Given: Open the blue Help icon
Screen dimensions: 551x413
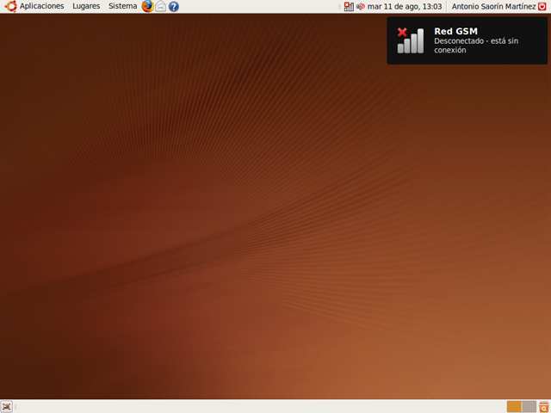Looking at the screenshot, I should pyautogui.click(x=174, y=6).
